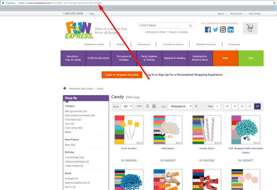This screenshot has height=190, width=277.
Task: Switch to the large grid view icon
Action: click(154, 106)
